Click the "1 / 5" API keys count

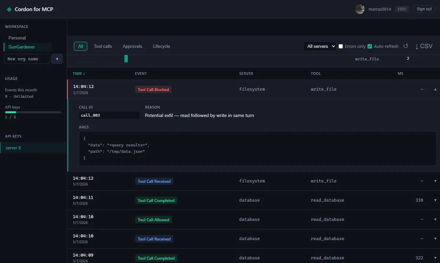click(x=11, y=117)
